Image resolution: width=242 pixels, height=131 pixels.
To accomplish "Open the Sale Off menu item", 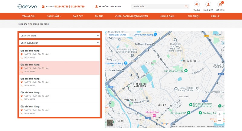I will click(x=78, y=16).
